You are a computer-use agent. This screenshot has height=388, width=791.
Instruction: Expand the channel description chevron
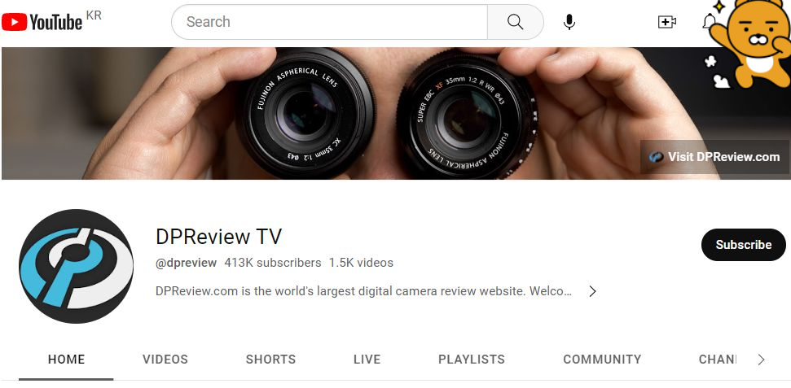593,291
